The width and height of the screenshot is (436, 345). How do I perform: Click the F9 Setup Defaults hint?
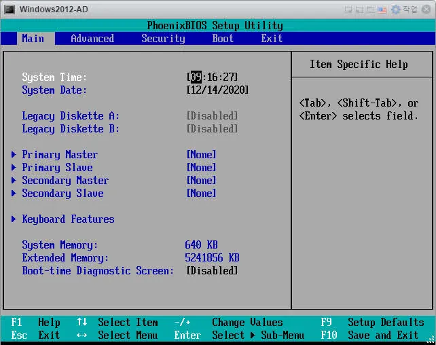tap(372, 322)
